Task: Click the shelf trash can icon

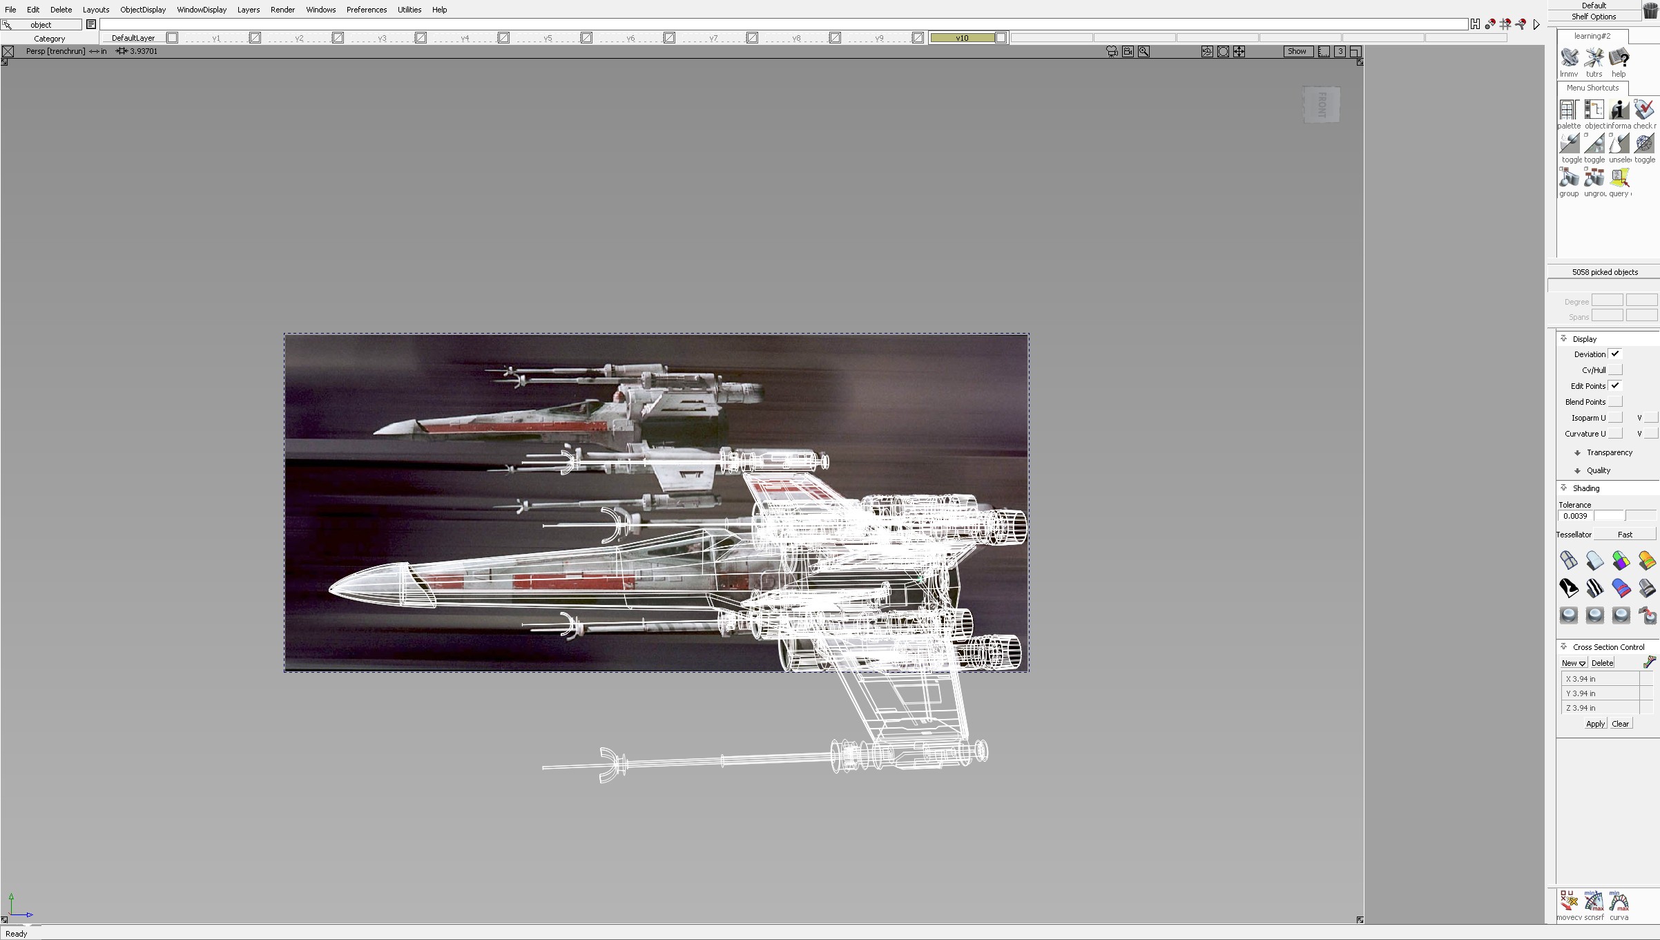Action: 1650,11
